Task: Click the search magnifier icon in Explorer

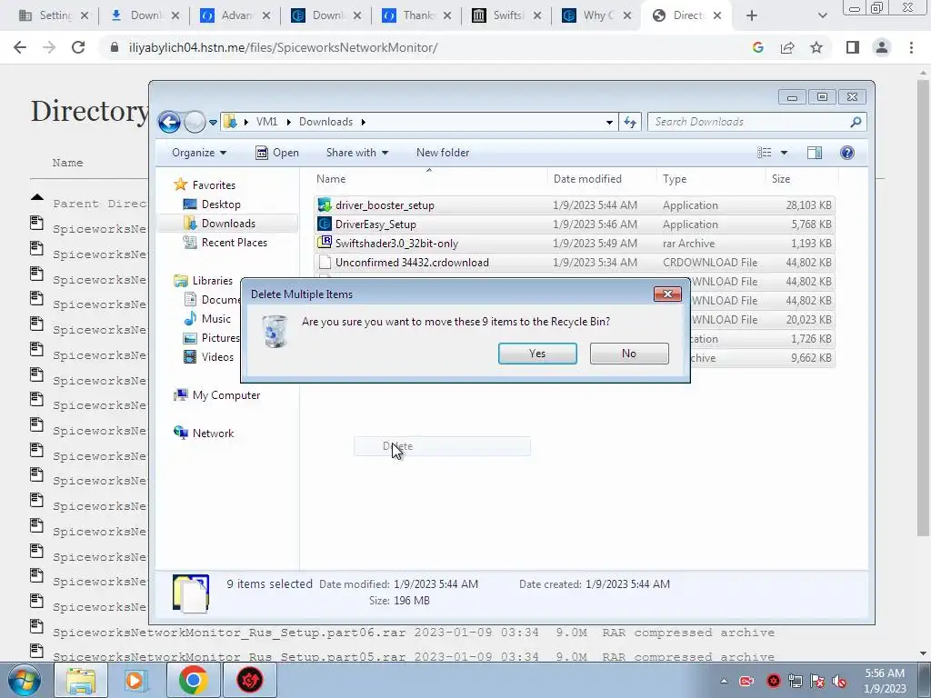Action: [856, 122]
